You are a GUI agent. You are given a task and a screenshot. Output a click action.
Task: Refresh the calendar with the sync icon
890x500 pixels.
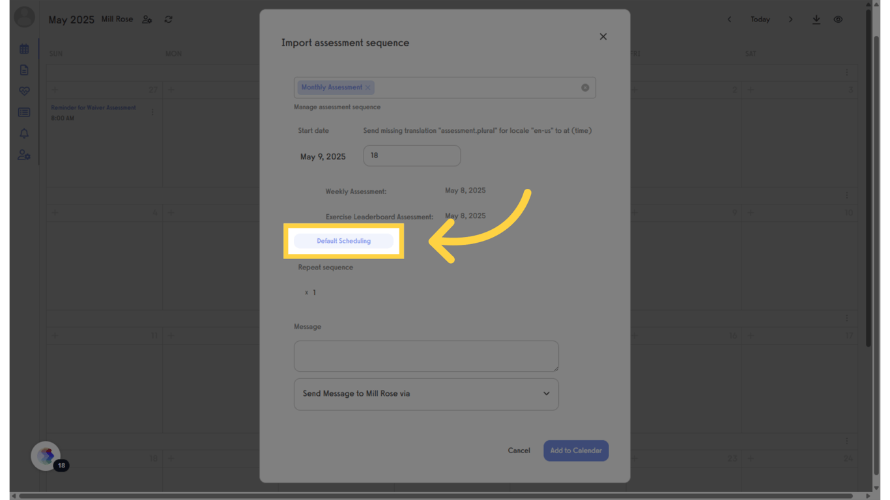coord(168,20)
